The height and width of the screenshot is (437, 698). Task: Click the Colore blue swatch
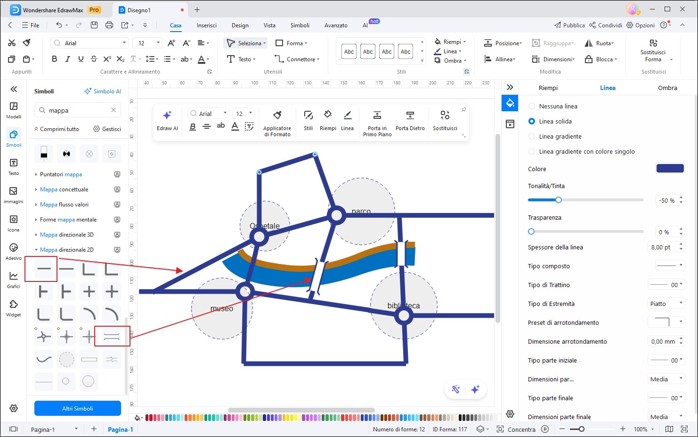pos(670,168)
